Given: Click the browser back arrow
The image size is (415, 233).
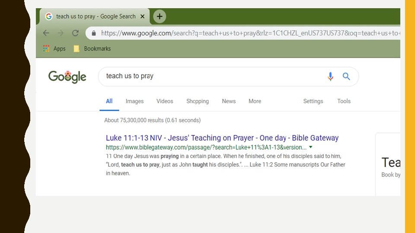Looking at the screenshot, I should [46, 33].
